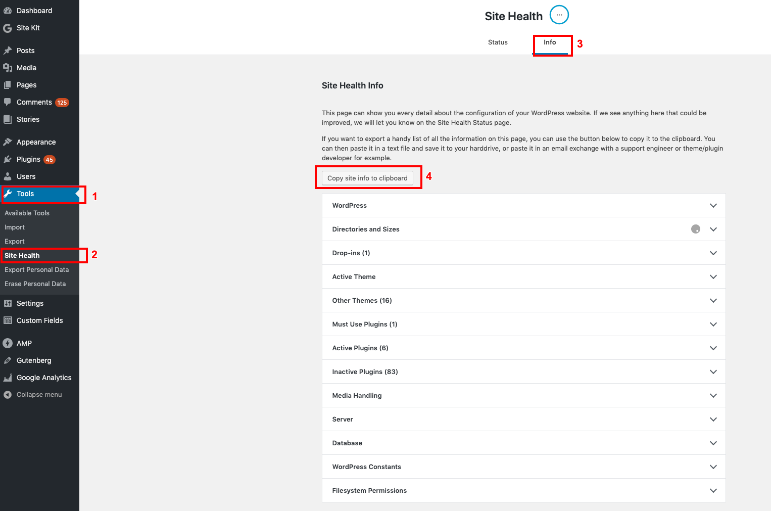Click the Google Analytics chart icon
Image resolution: width=771 pixels, height=511 pixels.
coord(8,378)
